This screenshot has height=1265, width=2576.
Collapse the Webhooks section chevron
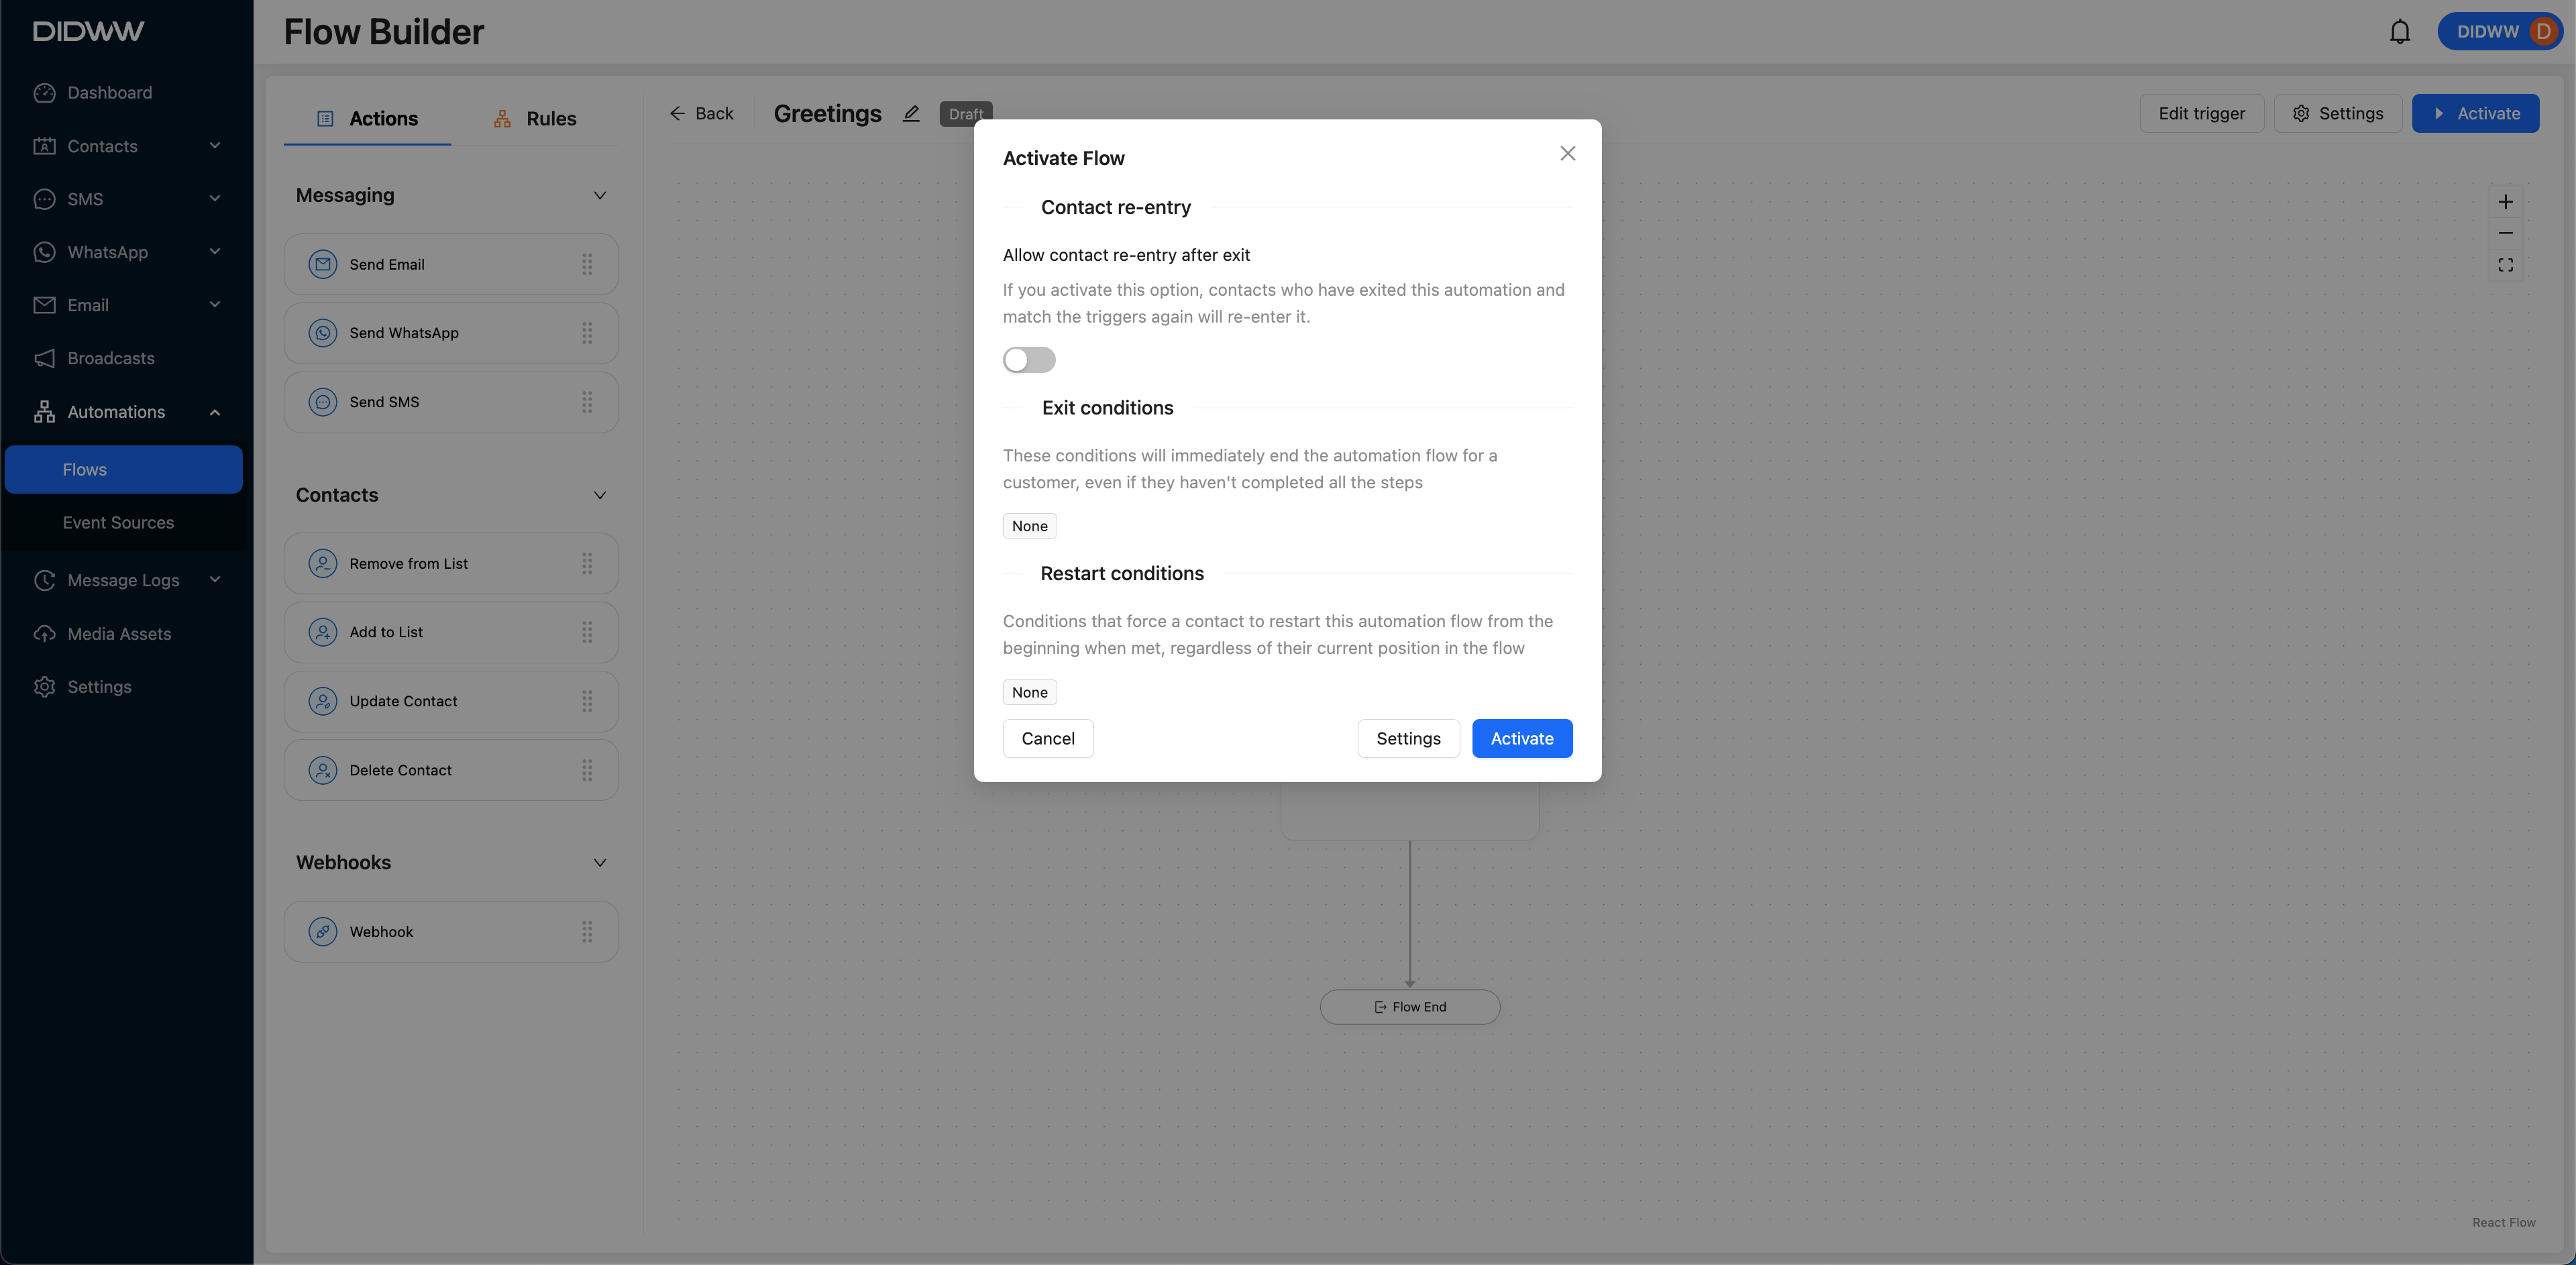click(x=600, y=863)
